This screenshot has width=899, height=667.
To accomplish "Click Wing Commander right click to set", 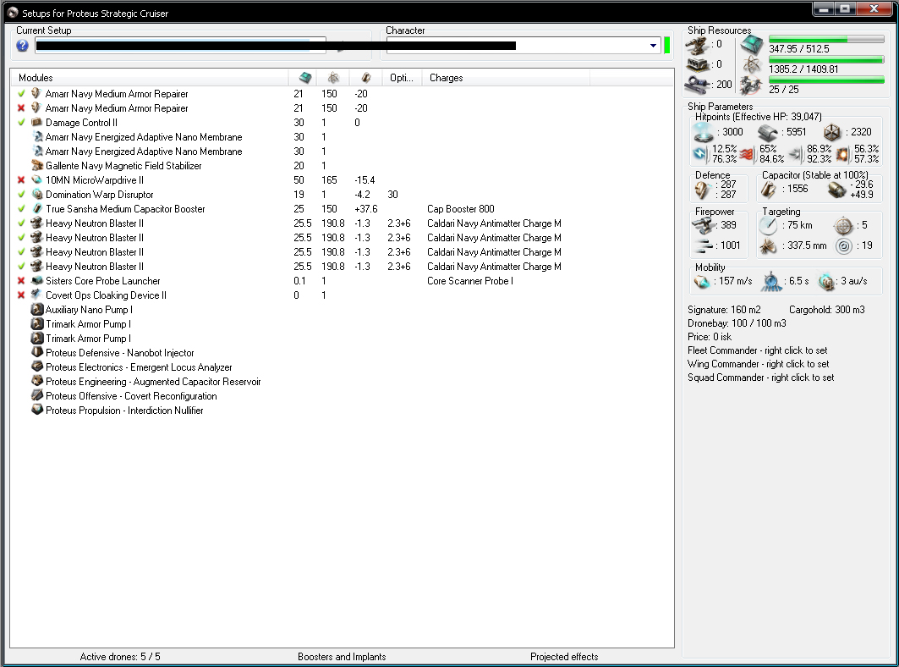I will 758,364.
